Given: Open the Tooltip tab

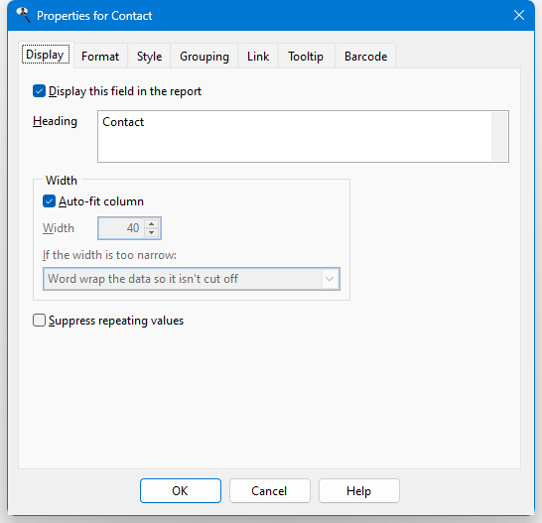Looking at the screenshot, I should pos(306,56).
